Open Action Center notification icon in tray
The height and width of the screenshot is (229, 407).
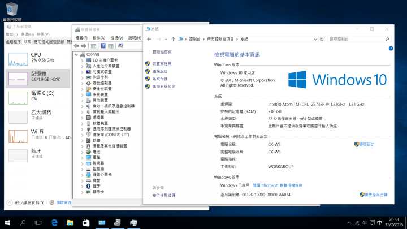(x=372, y=223)
